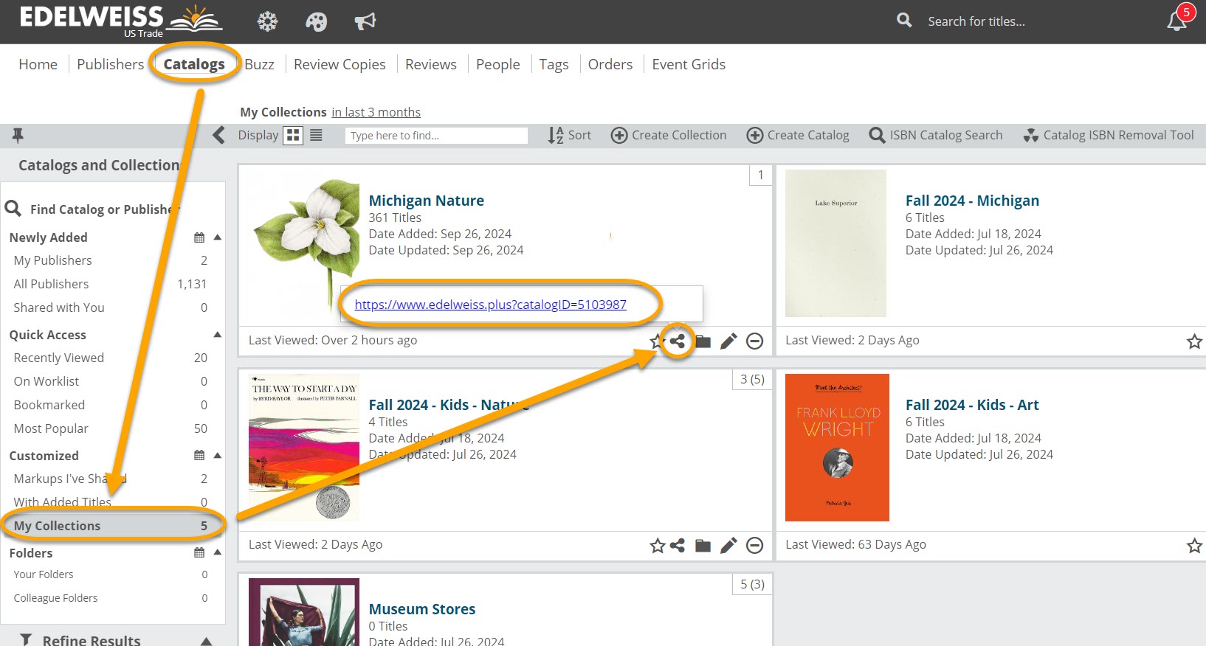Viewport: 1206px width, 646px height.
Task: Collapse the Newly Added section
Action: point(217,237)
